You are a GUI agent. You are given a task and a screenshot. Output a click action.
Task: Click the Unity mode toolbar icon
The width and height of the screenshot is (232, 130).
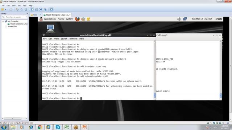[x=45, y=9]
